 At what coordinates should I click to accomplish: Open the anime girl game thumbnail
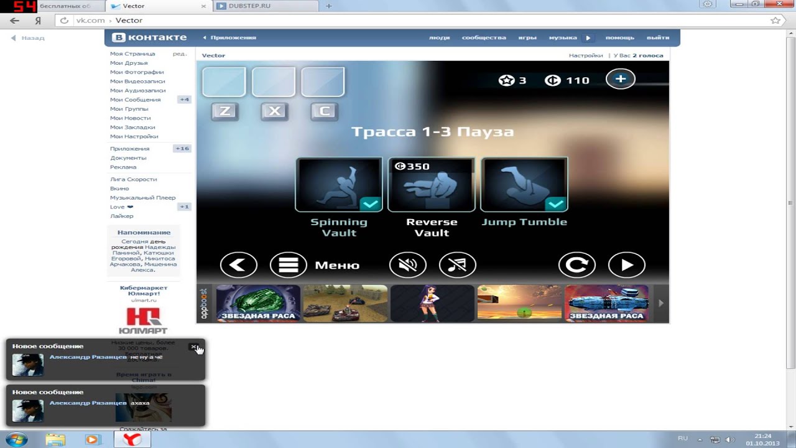432,304
